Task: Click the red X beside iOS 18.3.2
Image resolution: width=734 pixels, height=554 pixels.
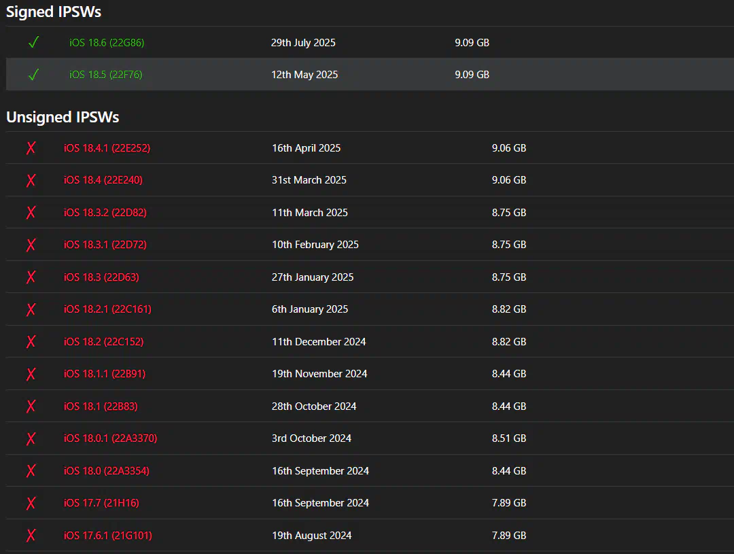Action: (x=31, y=213)
